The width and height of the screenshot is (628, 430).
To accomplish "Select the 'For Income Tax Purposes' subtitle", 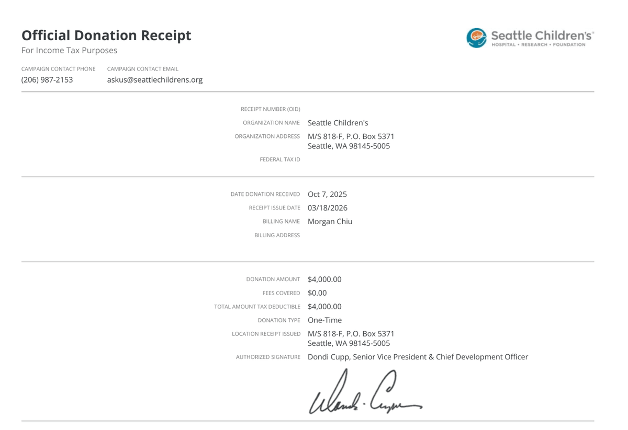I will coord(69,50).
